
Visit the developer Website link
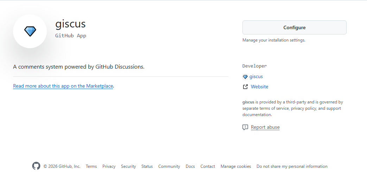coord(259,87)
